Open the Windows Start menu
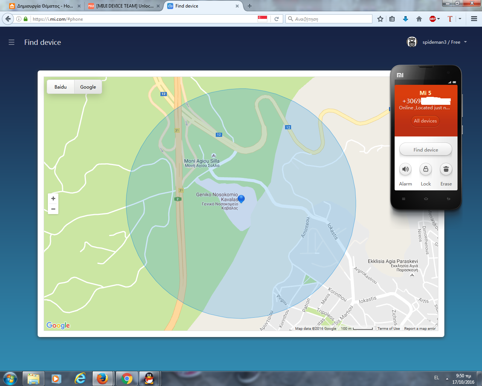The image size is (482, 386). coord(10,378)
